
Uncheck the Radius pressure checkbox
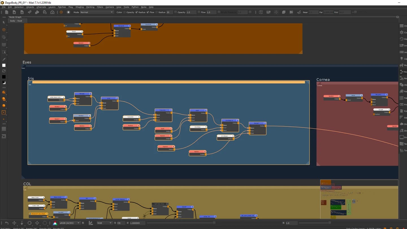click(148, 12)
